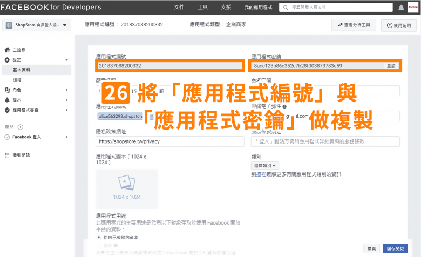The height and width of the screenshot is (257, 421).
Task: Click the 應用程式編號 field 201837088200332
Action: 169,66
